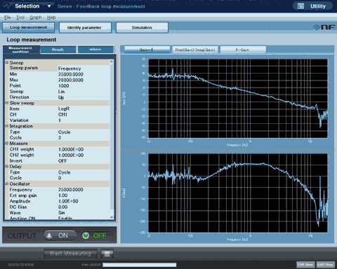Click scroll up arrow of condition list

(112, 62)
